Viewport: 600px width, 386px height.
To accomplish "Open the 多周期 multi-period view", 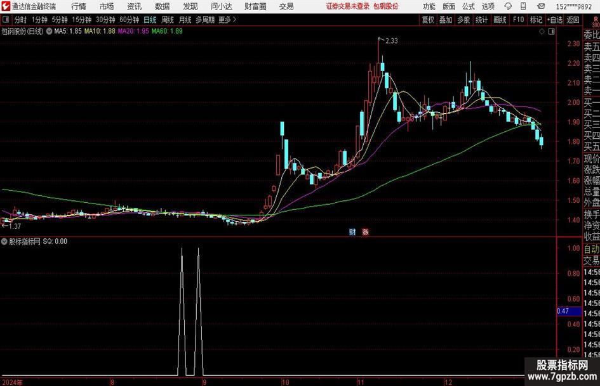I will 205,20.
